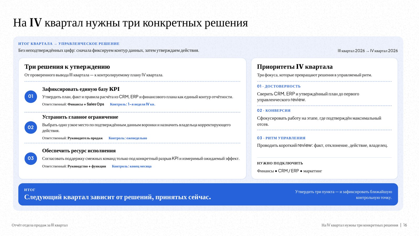Click the blue text "Контроль: конец месяца"
The height and width of the screenshot is (236, 419).
(x=132, y=166)
